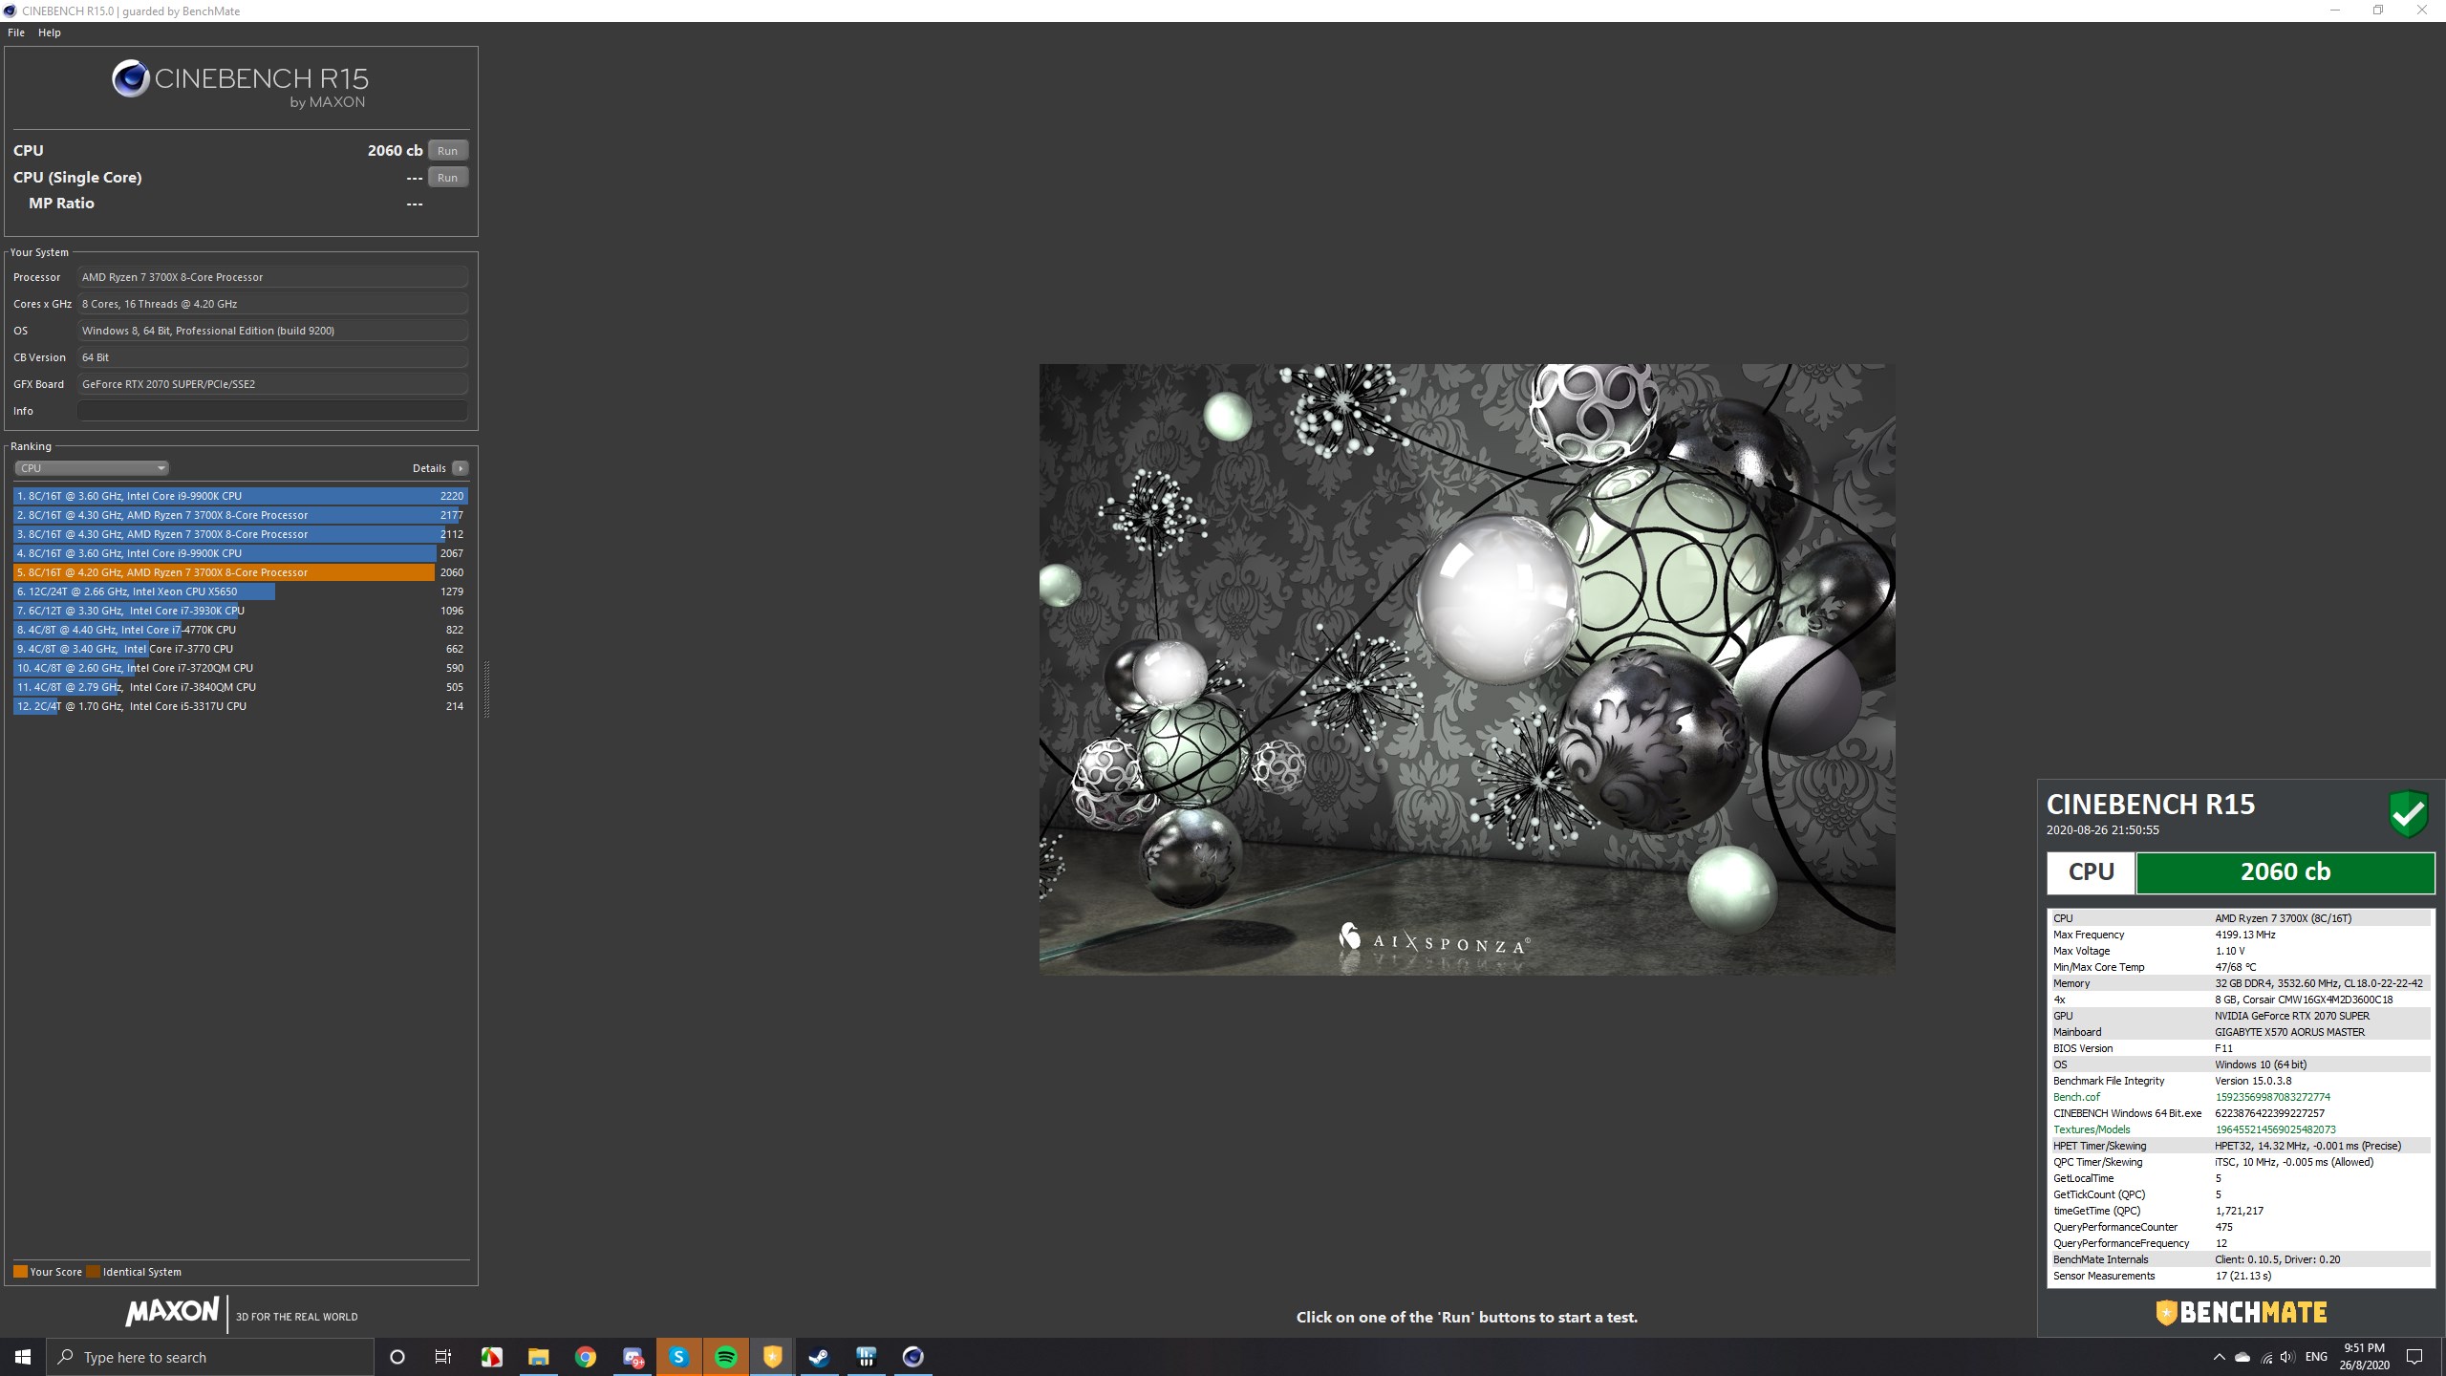This screenshot has width=2446, height=1376.
Task: Open Cinebench icon in the taskbar
Action: pyautogui.click(x=912, y=1357)
